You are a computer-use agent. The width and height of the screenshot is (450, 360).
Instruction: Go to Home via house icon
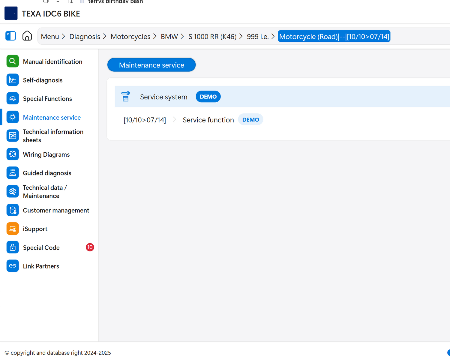tap(27, 36)
